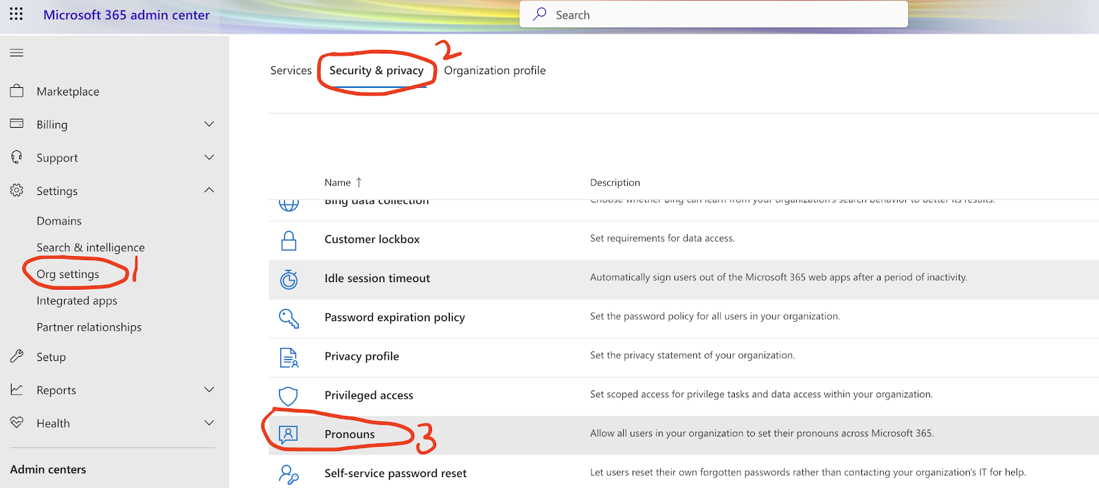Viewport: 1099px width, 488px height.
Task: Click the Self-service password reset icon
Action: (x=288, y=474)
